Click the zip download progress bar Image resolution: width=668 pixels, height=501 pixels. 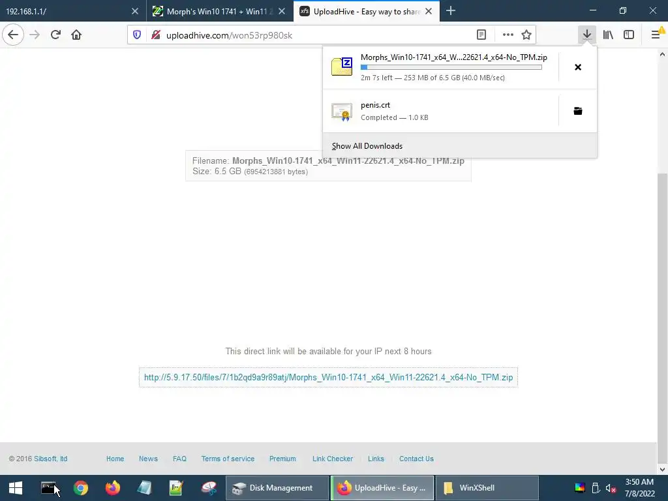point(451,67)
